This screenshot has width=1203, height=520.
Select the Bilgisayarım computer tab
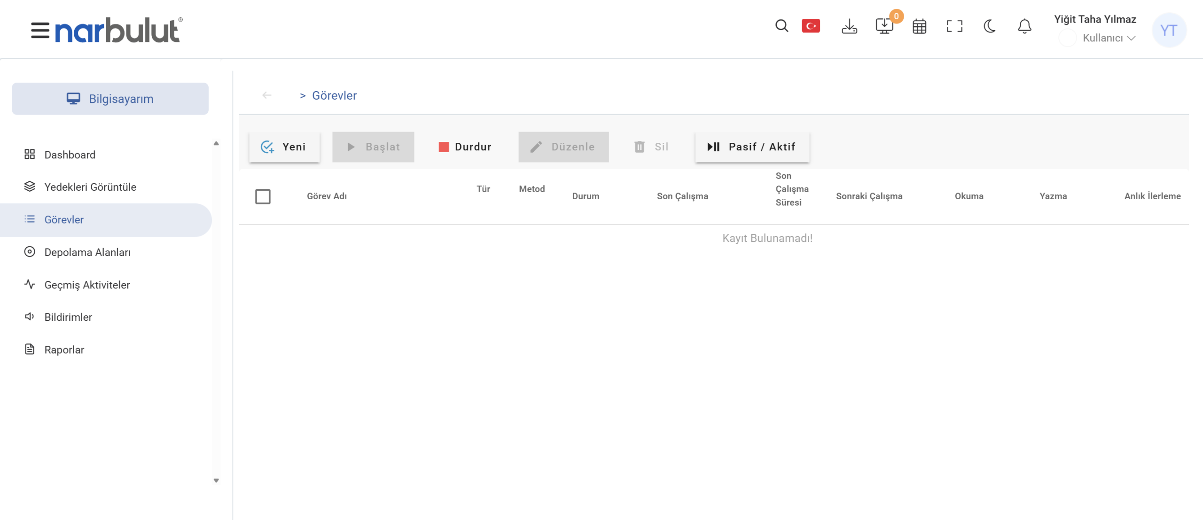pyautogui.click(x=110, y=99)
